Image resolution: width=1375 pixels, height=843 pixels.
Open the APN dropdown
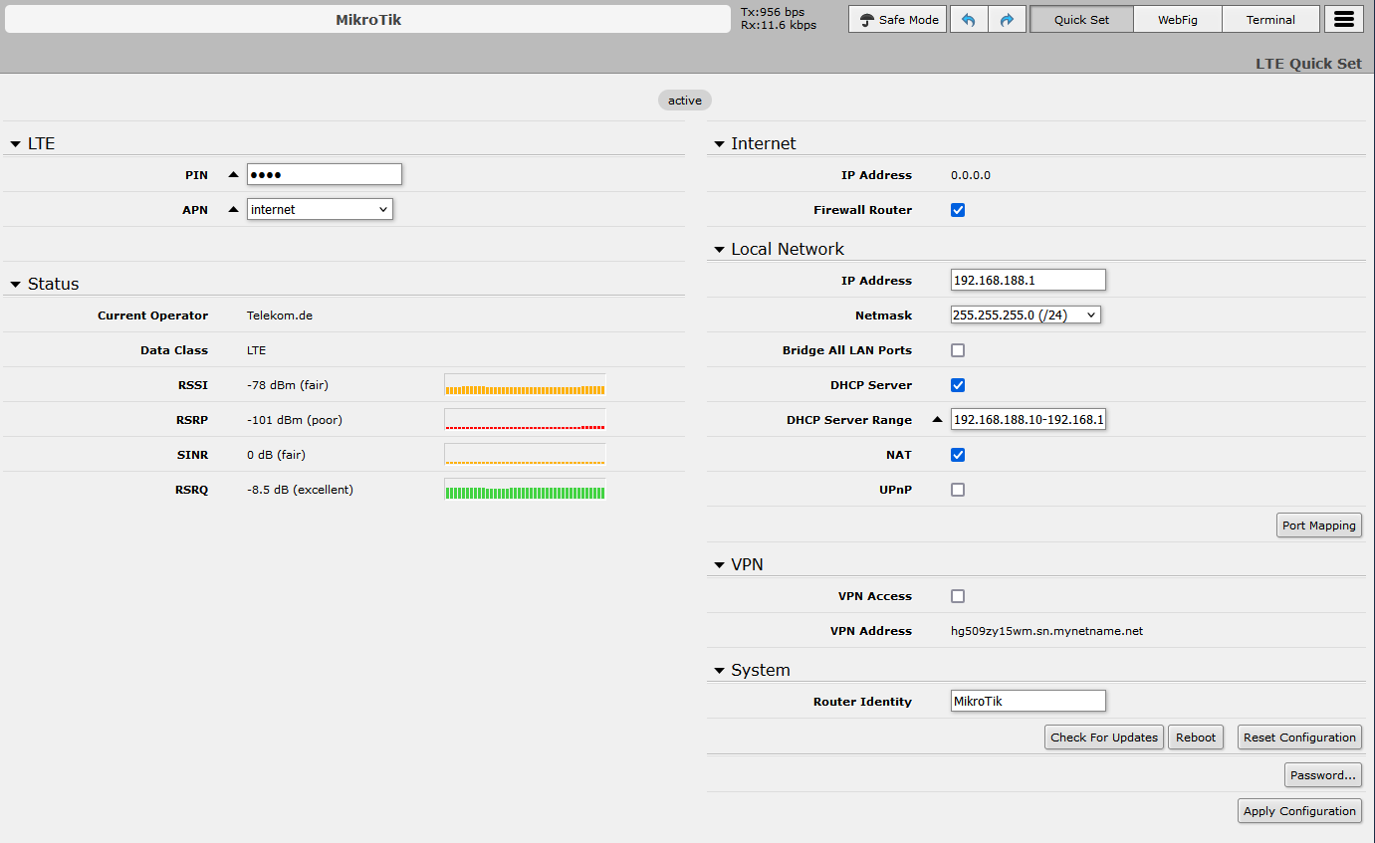pyautogui.click(x=320, y=209)
